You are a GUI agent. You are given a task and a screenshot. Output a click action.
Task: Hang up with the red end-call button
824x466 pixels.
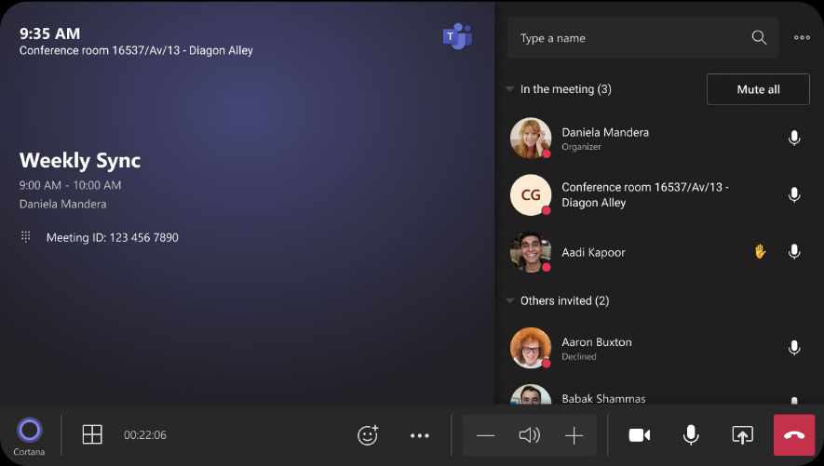(x=793, y=434)
